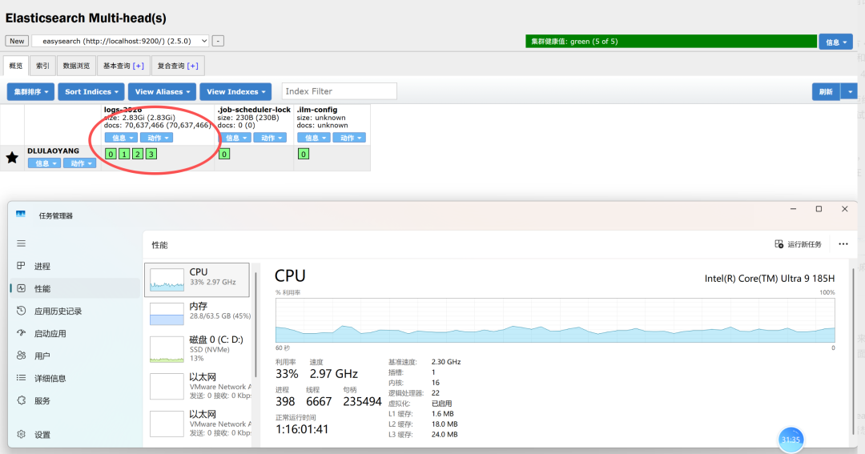Click the blue 31:35 timer bubble

[791, 440]
